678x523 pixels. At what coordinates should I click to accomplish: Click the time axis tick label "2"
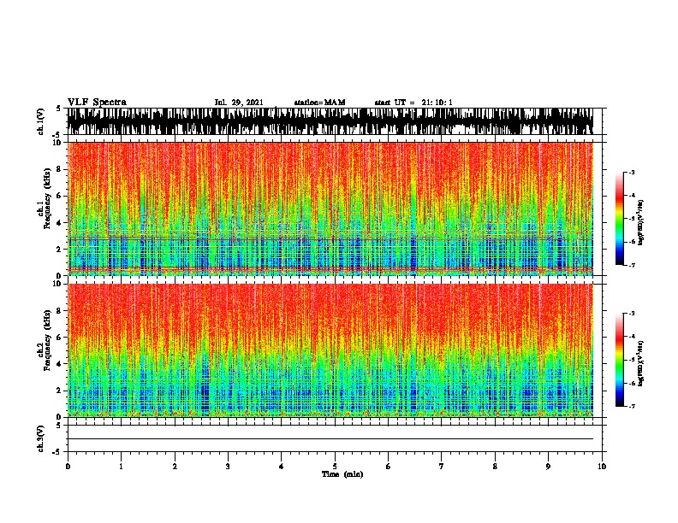tap(175, 467)
